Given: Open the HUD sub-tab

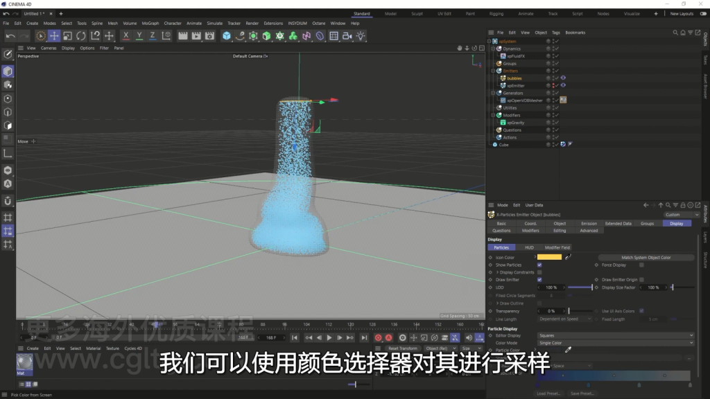Looking at the screenshot, I should tap(529, 247).
